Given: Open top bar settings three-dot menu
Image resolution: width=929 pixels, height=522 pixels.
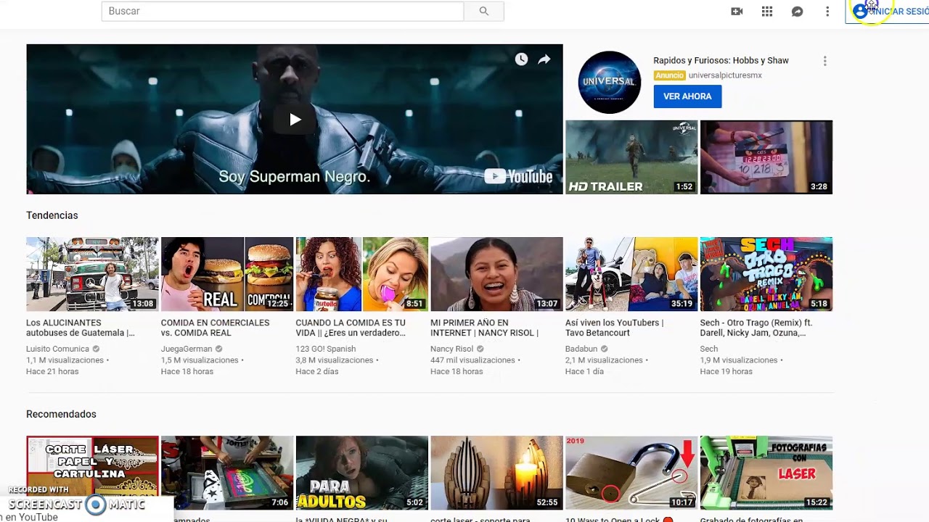Looking at the screenshot, I should [827, 12].
